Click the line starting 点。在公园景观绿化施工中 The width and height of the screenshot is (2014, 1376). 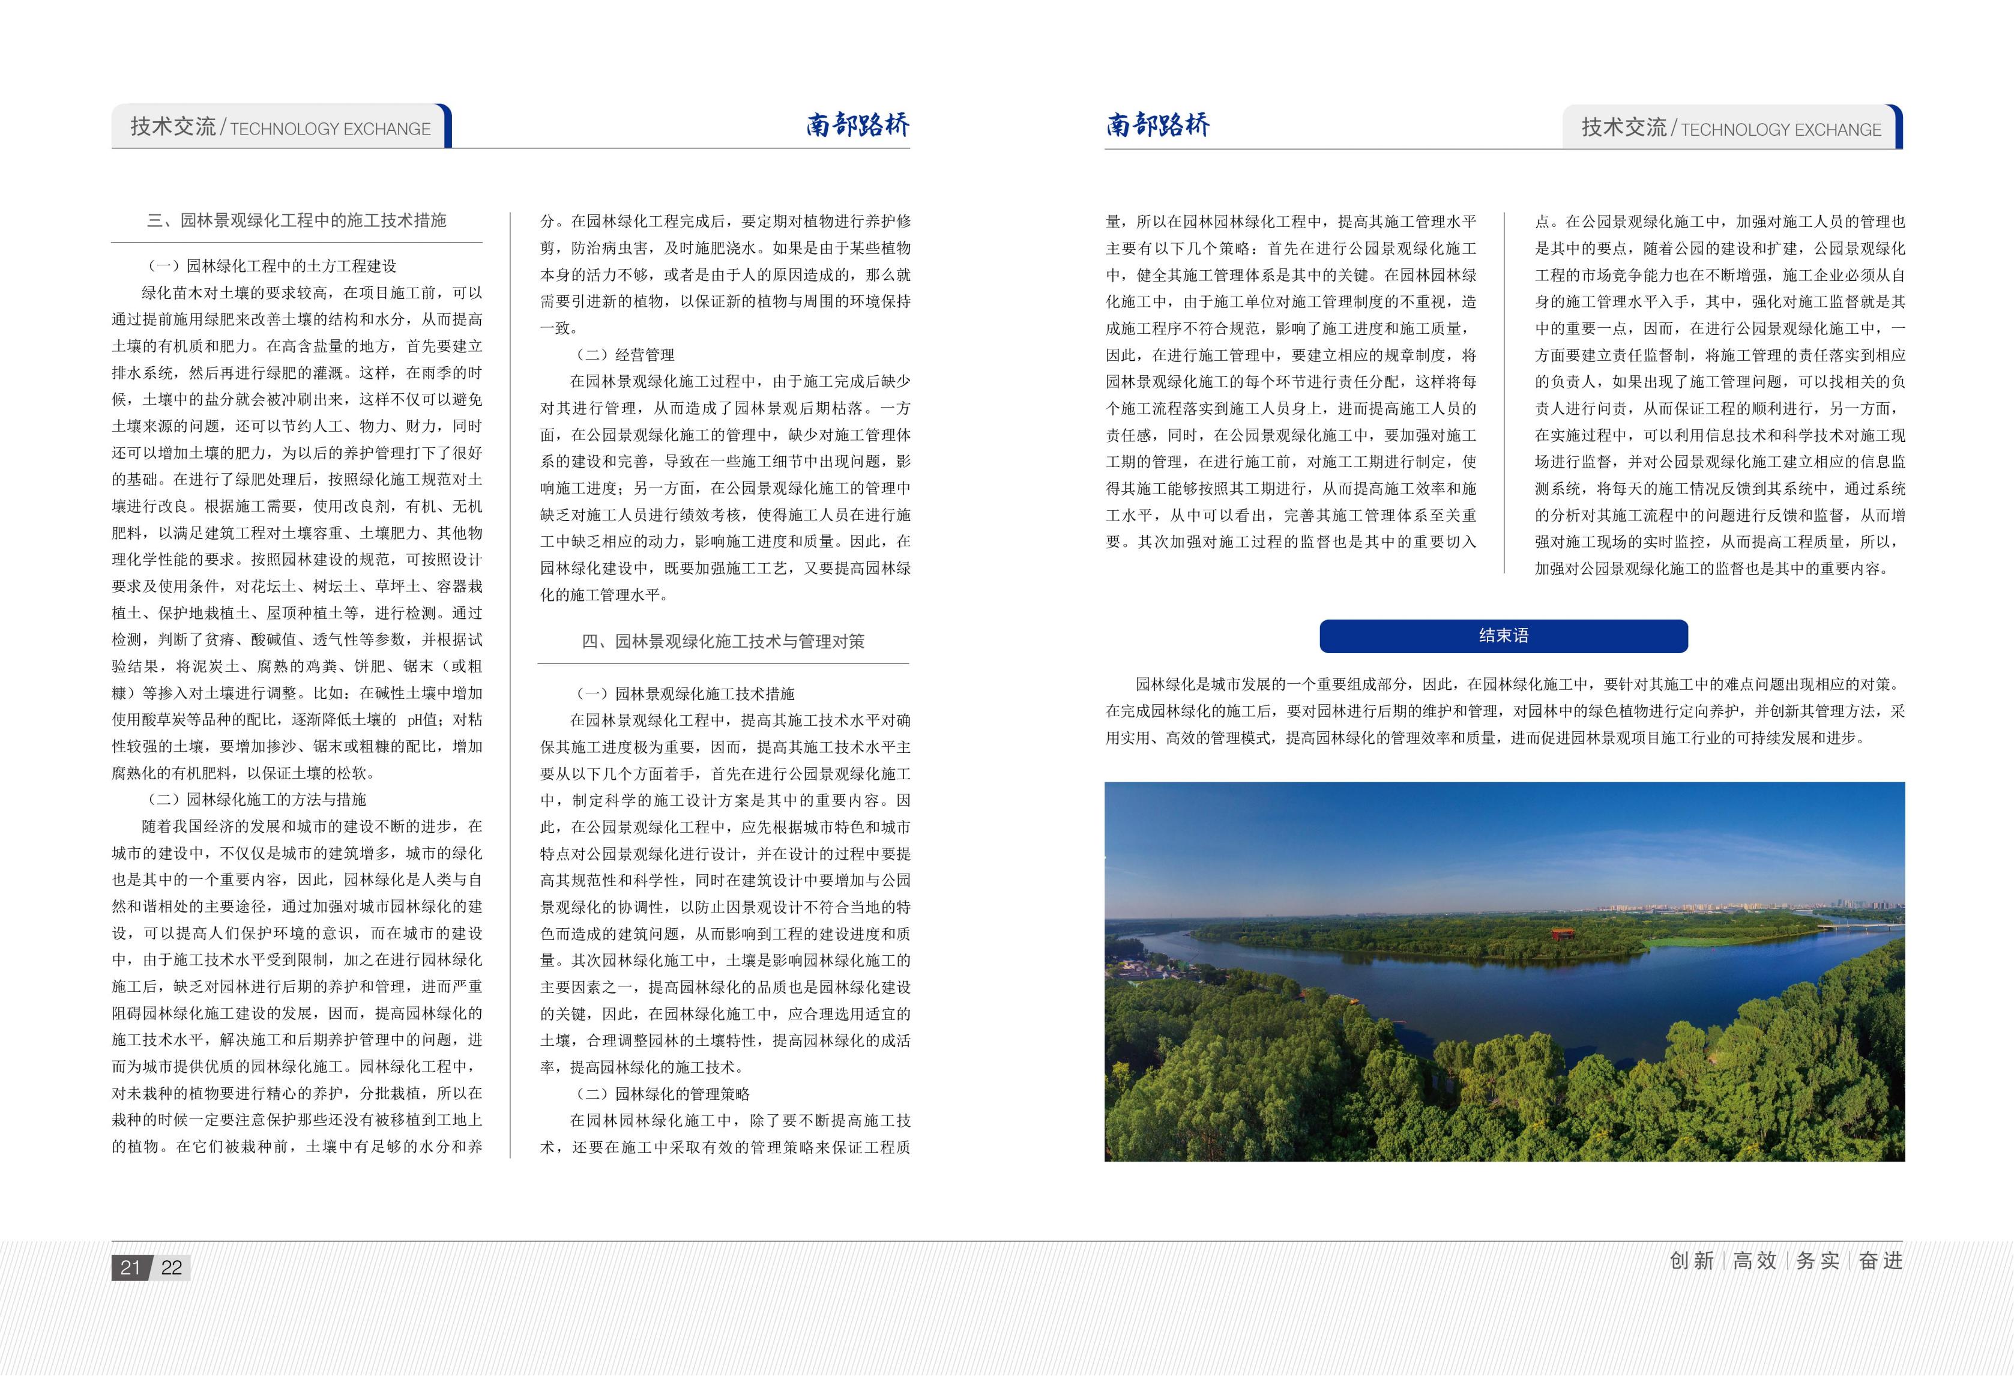click(1720, 222)
